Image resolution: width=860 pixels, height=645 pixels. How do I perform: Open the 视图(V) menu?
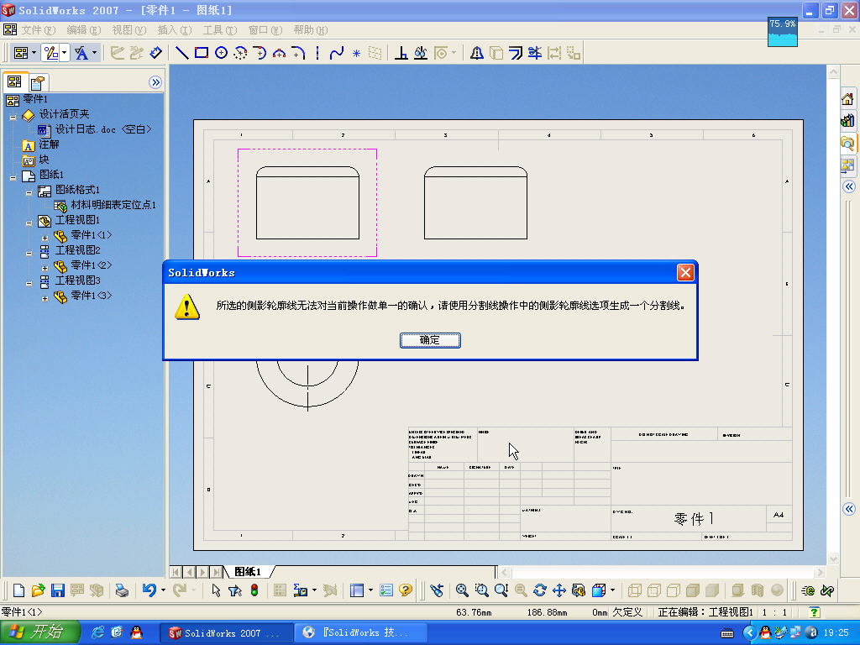[128, 29]
